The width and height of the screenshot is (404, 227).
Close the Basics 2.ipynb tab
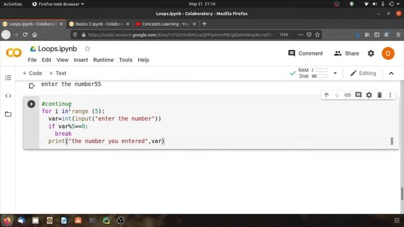click(128, 24)
